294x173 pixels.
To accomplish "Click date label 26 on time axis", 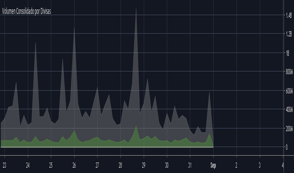I will (74, 165).
